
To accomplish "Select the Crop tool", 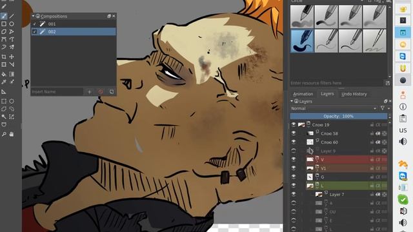I will tap(4, 57).
